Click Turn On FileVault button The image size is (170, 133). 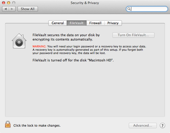(x=133, y=35)
